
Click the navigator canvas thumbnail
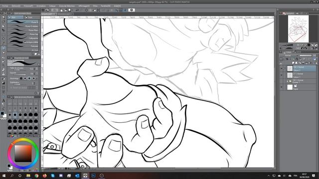(x=298, y=29)
